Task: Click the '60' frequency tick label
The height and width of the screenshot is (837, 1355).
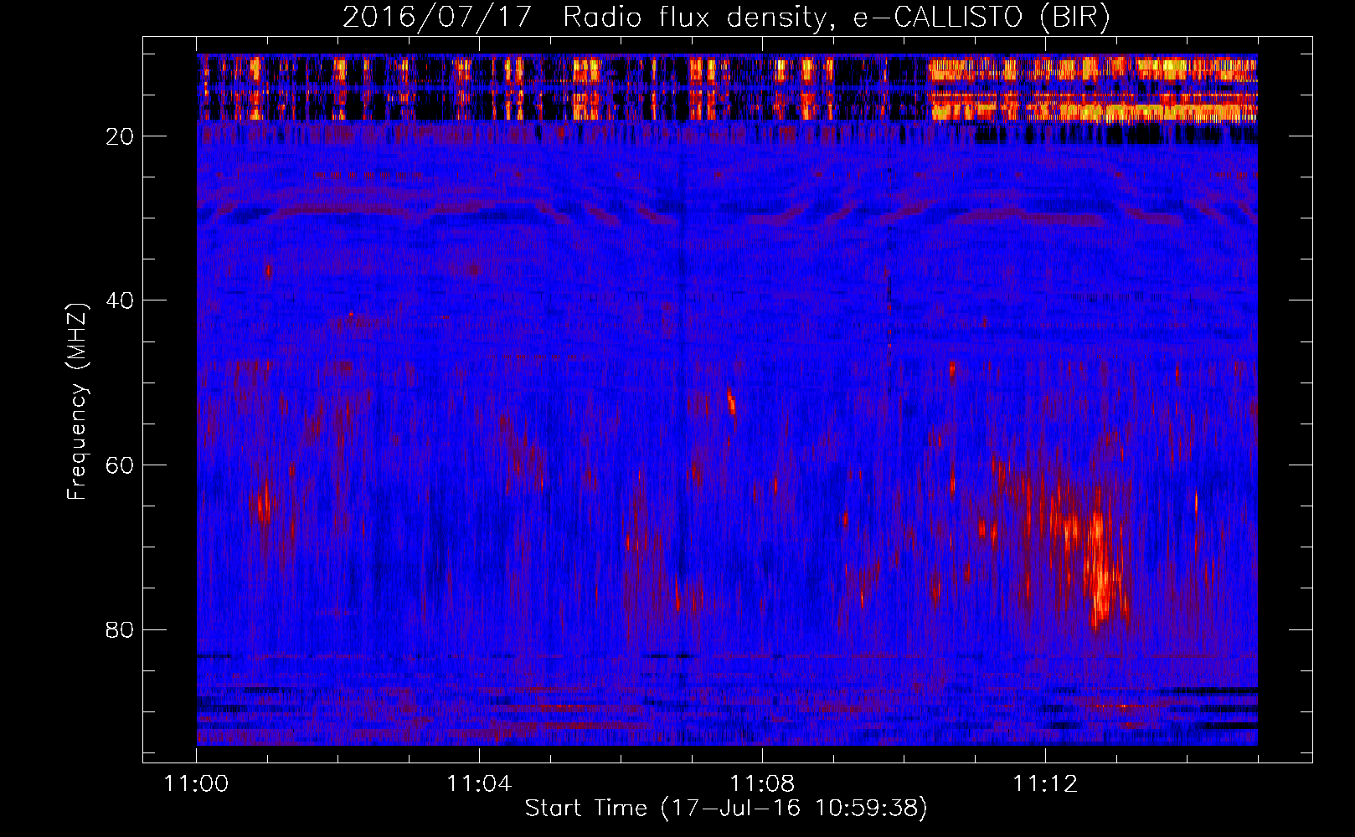Action: coord(121,465)
